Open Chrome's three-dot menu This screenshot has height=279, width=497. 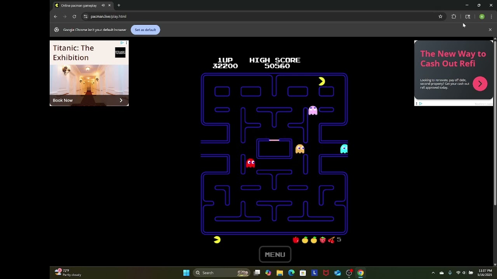coord(491,17)
